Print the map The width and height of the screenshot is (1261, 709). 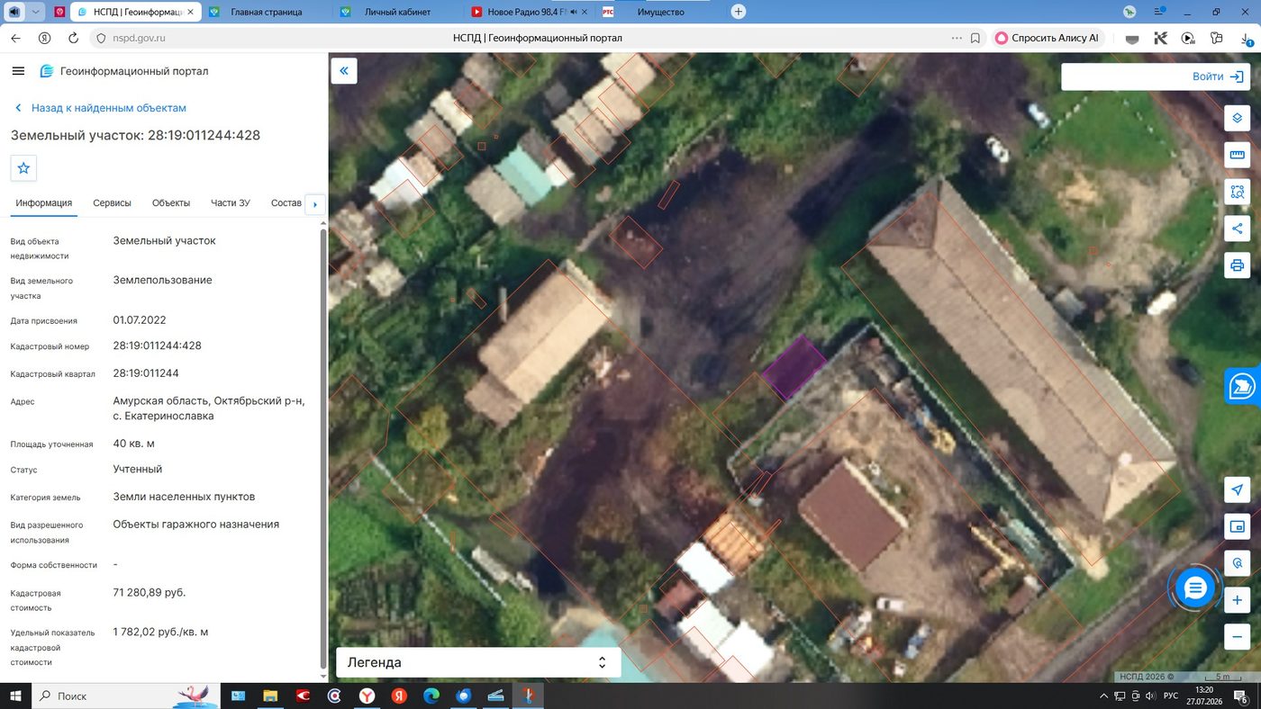1237,265
